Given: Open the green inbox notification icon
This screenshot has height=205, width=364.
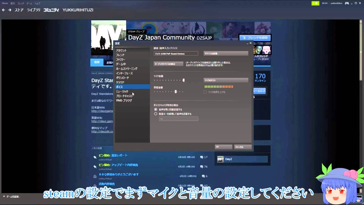Looking at the screenshot, I should point(315,3).
